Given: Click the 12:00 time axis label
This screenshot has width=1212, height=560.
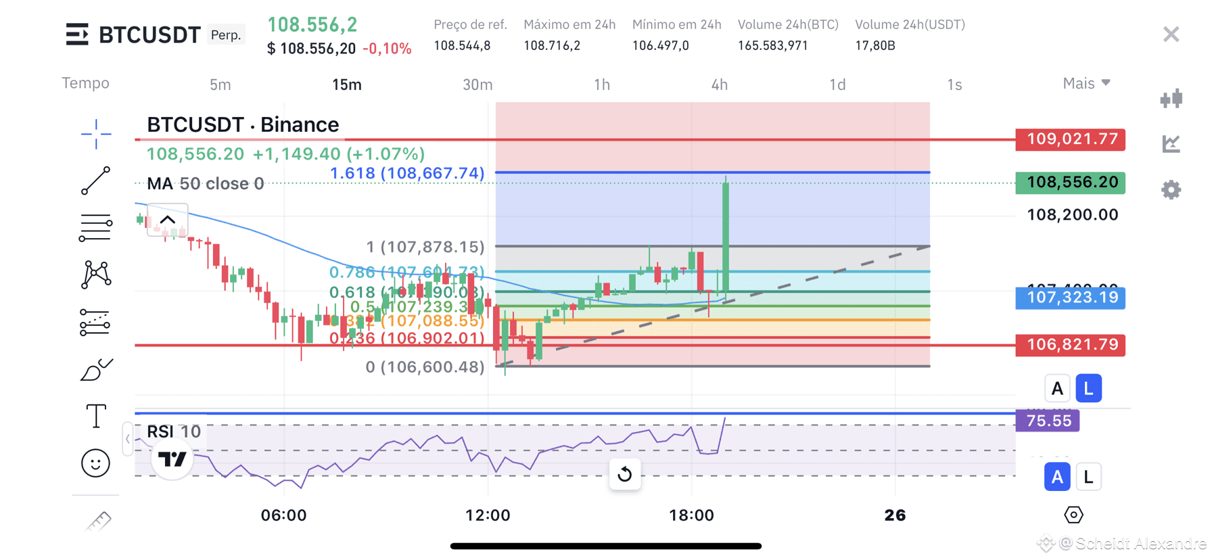Looking at the screenshot, I should coord(488,515).
